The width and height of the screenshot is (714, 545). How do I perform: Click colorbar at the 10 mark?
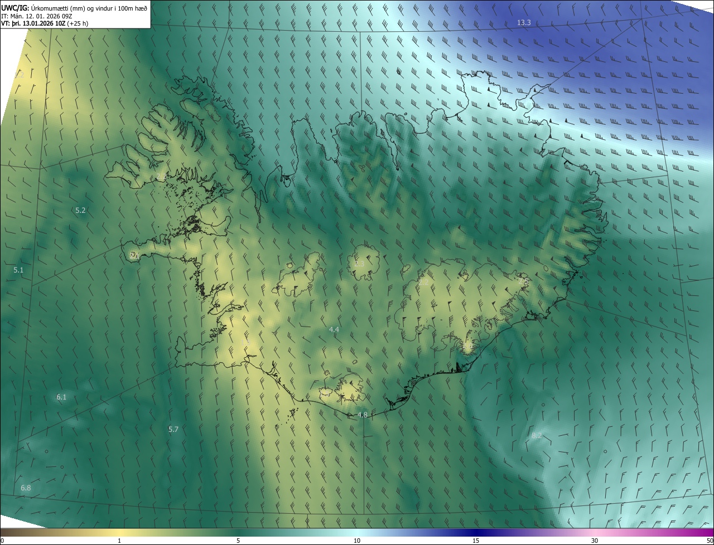(x=357, y=541)
